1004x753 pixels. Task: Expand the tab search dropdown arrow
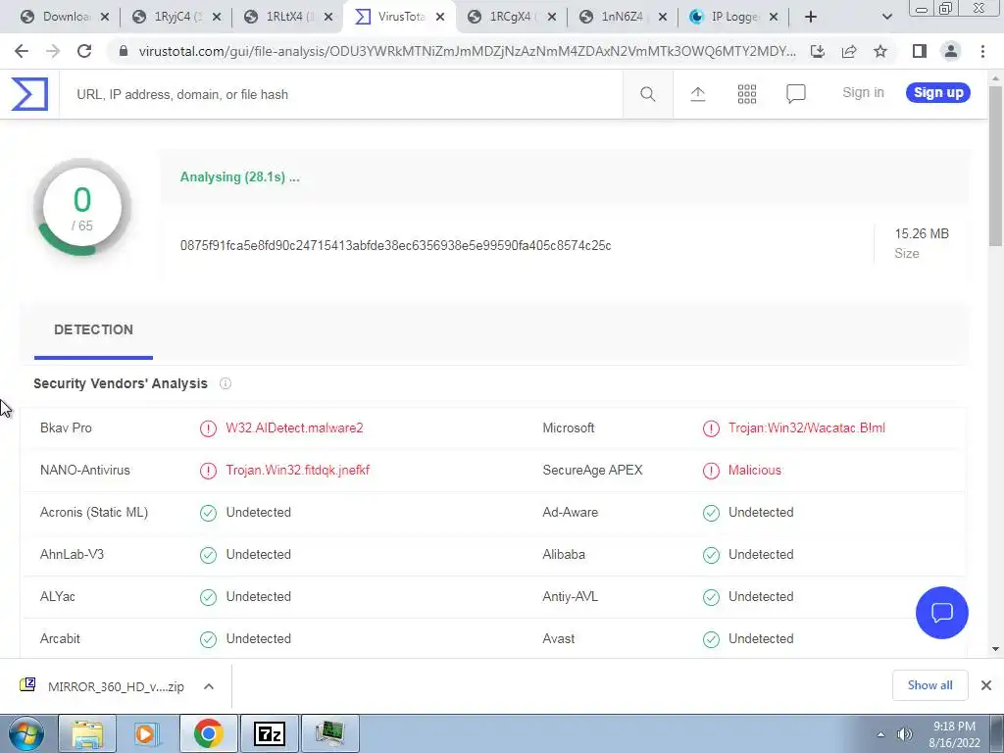[886, 17]
